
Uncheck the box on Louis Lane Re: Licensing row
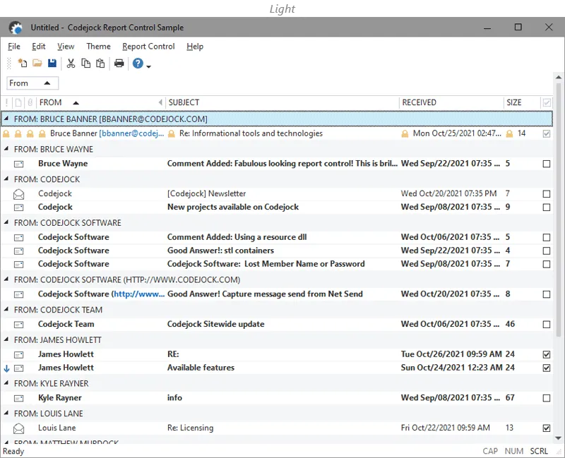pos(546,428)
